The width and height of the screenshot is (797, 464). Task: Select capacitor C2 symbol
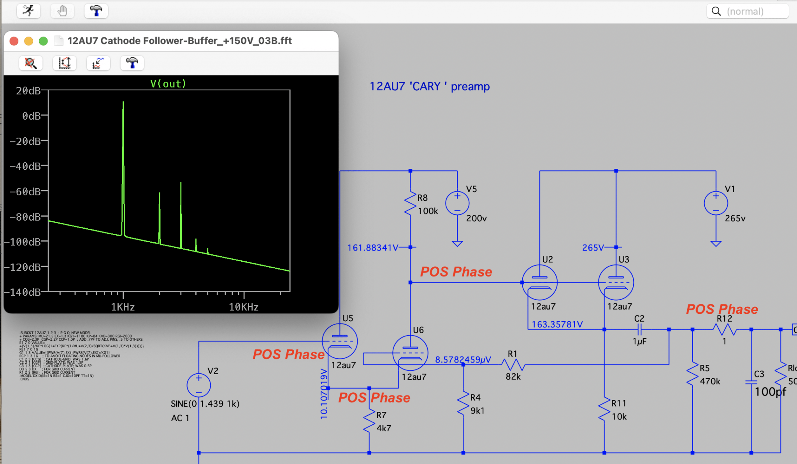(639, 330)
